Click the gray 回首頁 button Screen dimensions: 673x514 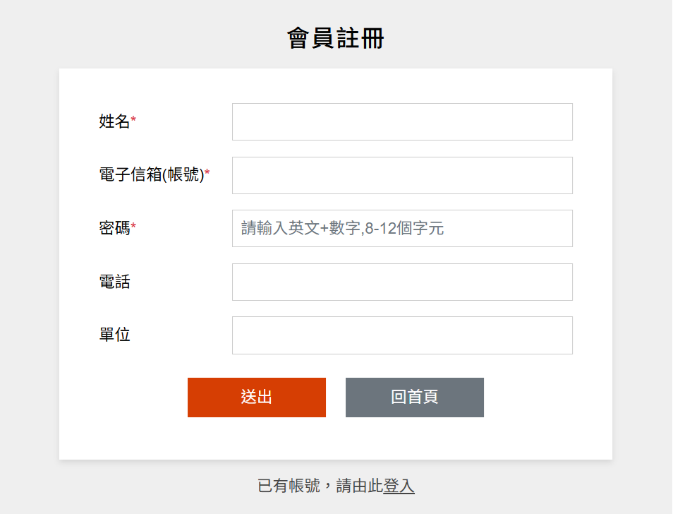415,398
